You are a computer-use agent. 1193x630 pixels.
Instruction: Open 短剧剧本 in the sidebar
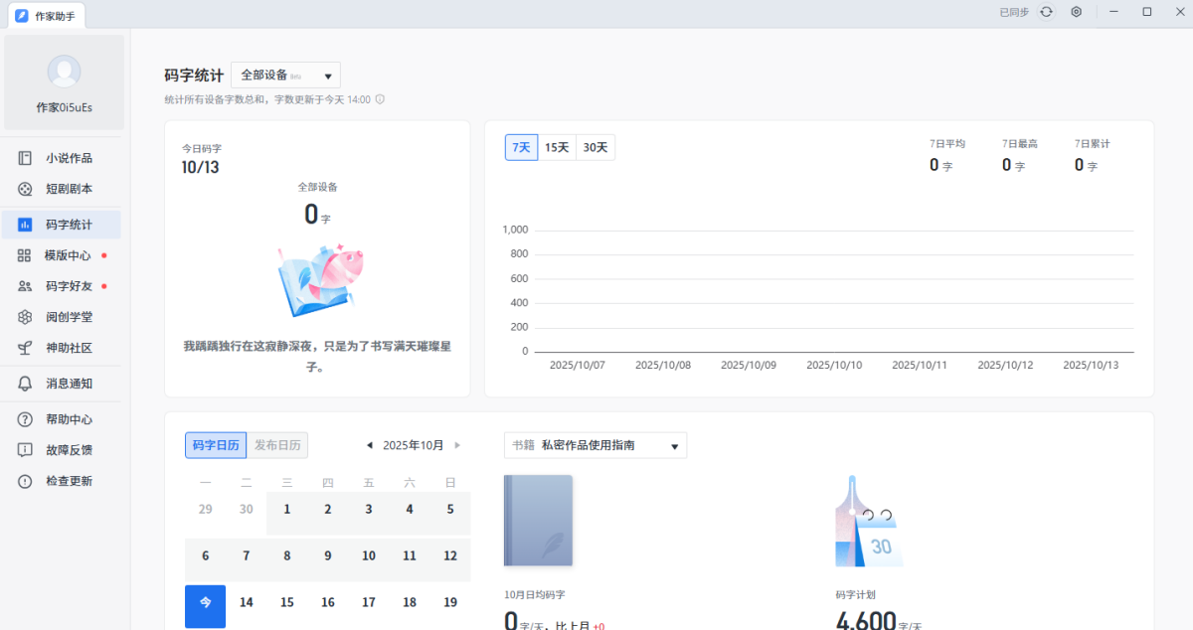coord(68,189)
